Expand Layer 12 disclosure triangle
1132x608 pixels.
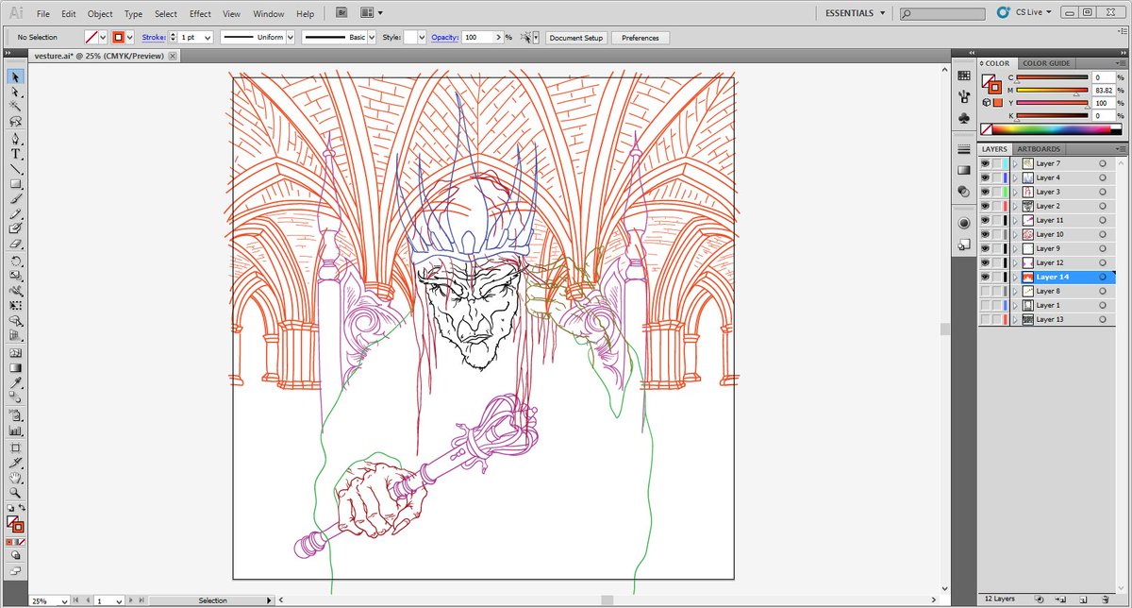[1015, 262]
